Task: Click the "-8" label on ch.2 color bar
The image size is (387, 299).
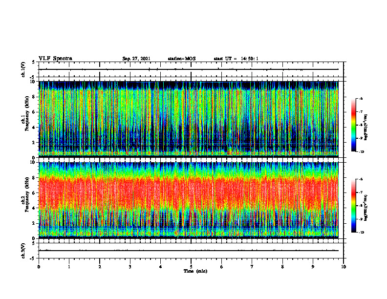Action: tap(361, 206)
